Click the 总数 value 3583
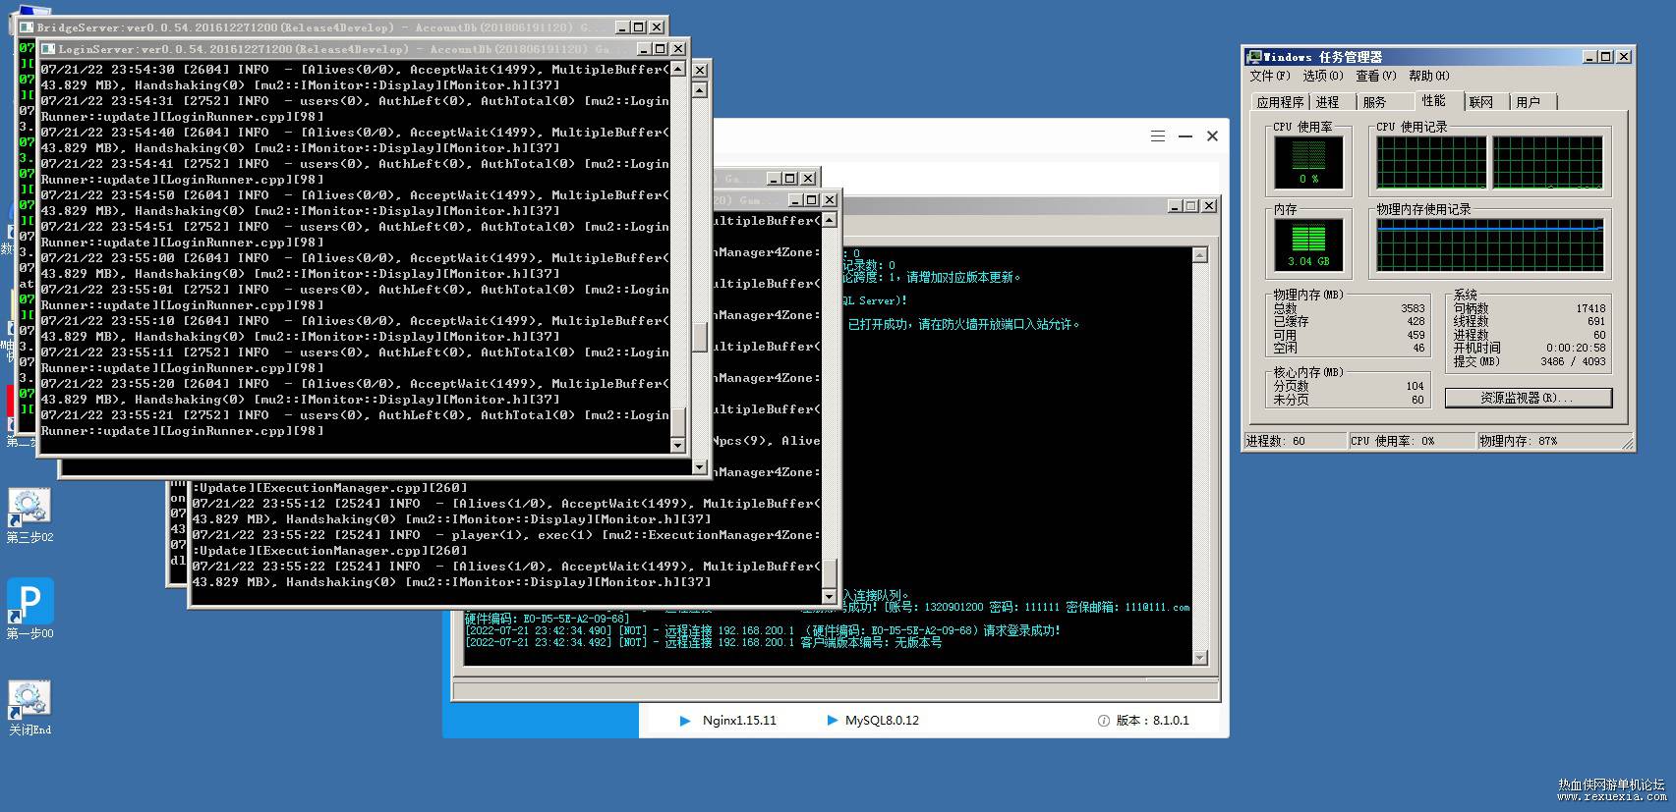Image resolution: width=1676 pixels, height=812 pixels. [x=1413, y=308]
